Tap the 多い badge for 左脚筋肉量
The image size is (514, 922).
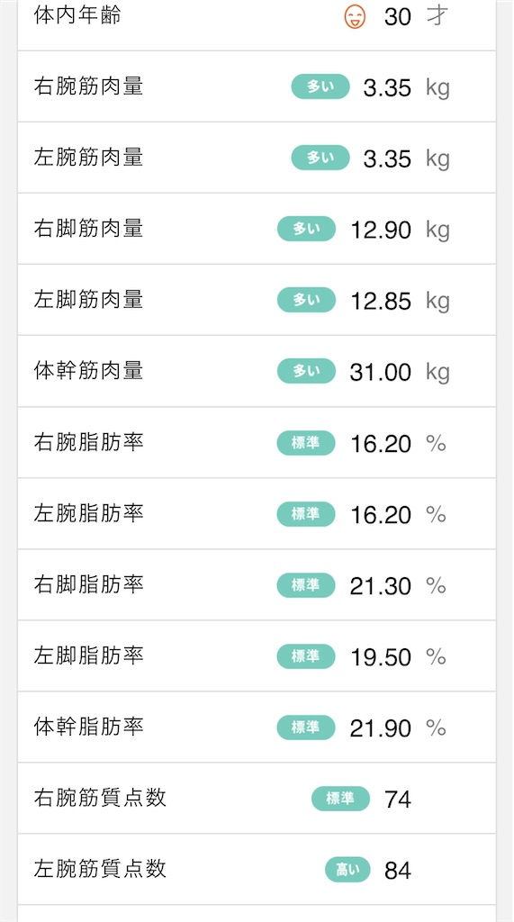point(306,301)
